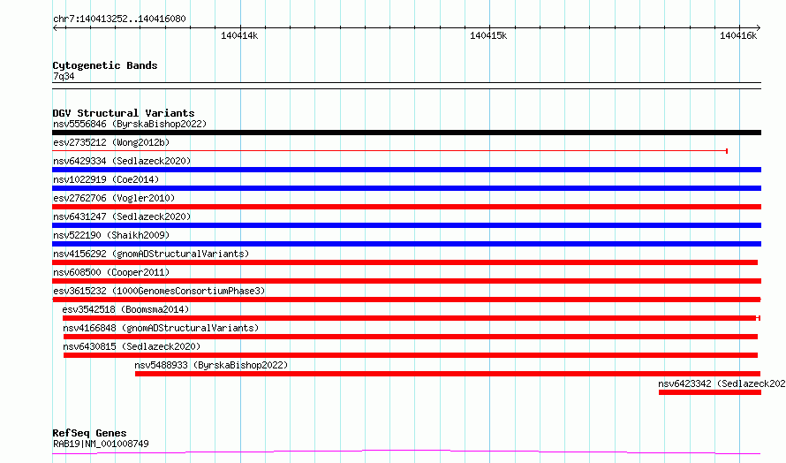
Task: Click the red bar under nsv5488933
Action: [x=448, y=374]
